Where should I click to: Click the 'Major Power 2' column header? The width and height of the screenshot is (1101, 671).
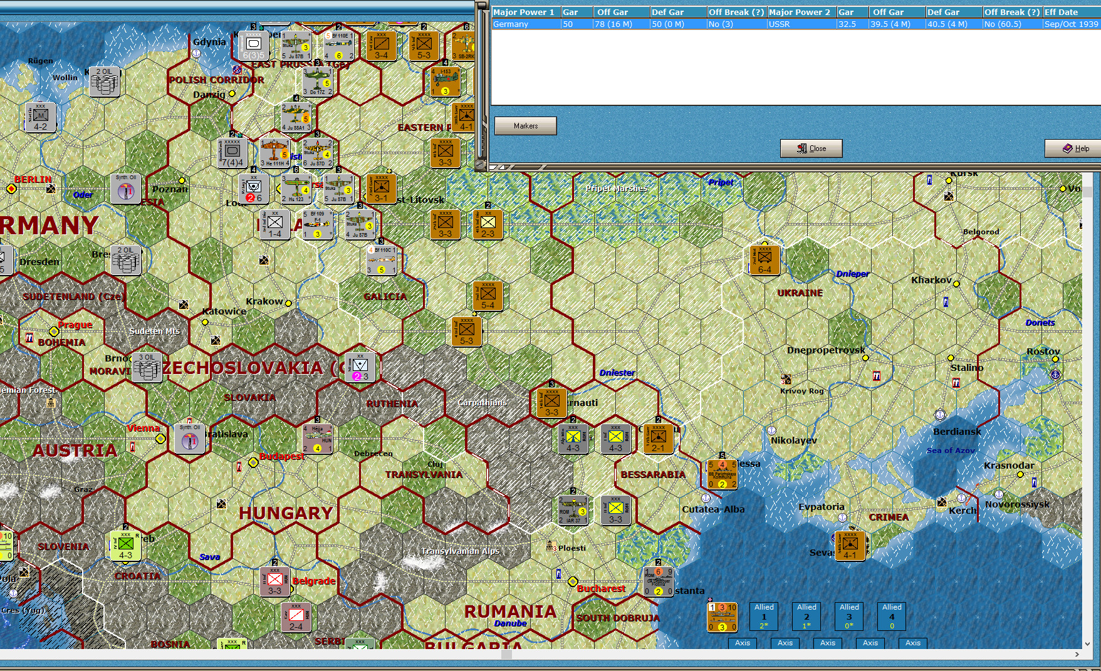(801, 12)
